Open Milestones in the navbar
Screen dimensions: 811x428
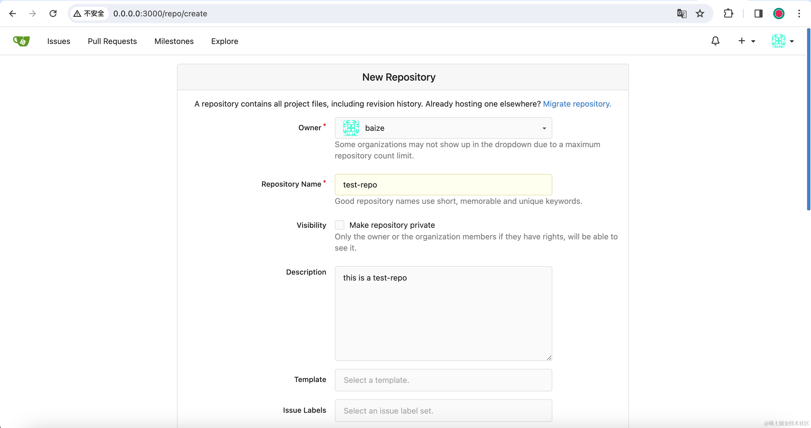(174, 41)
